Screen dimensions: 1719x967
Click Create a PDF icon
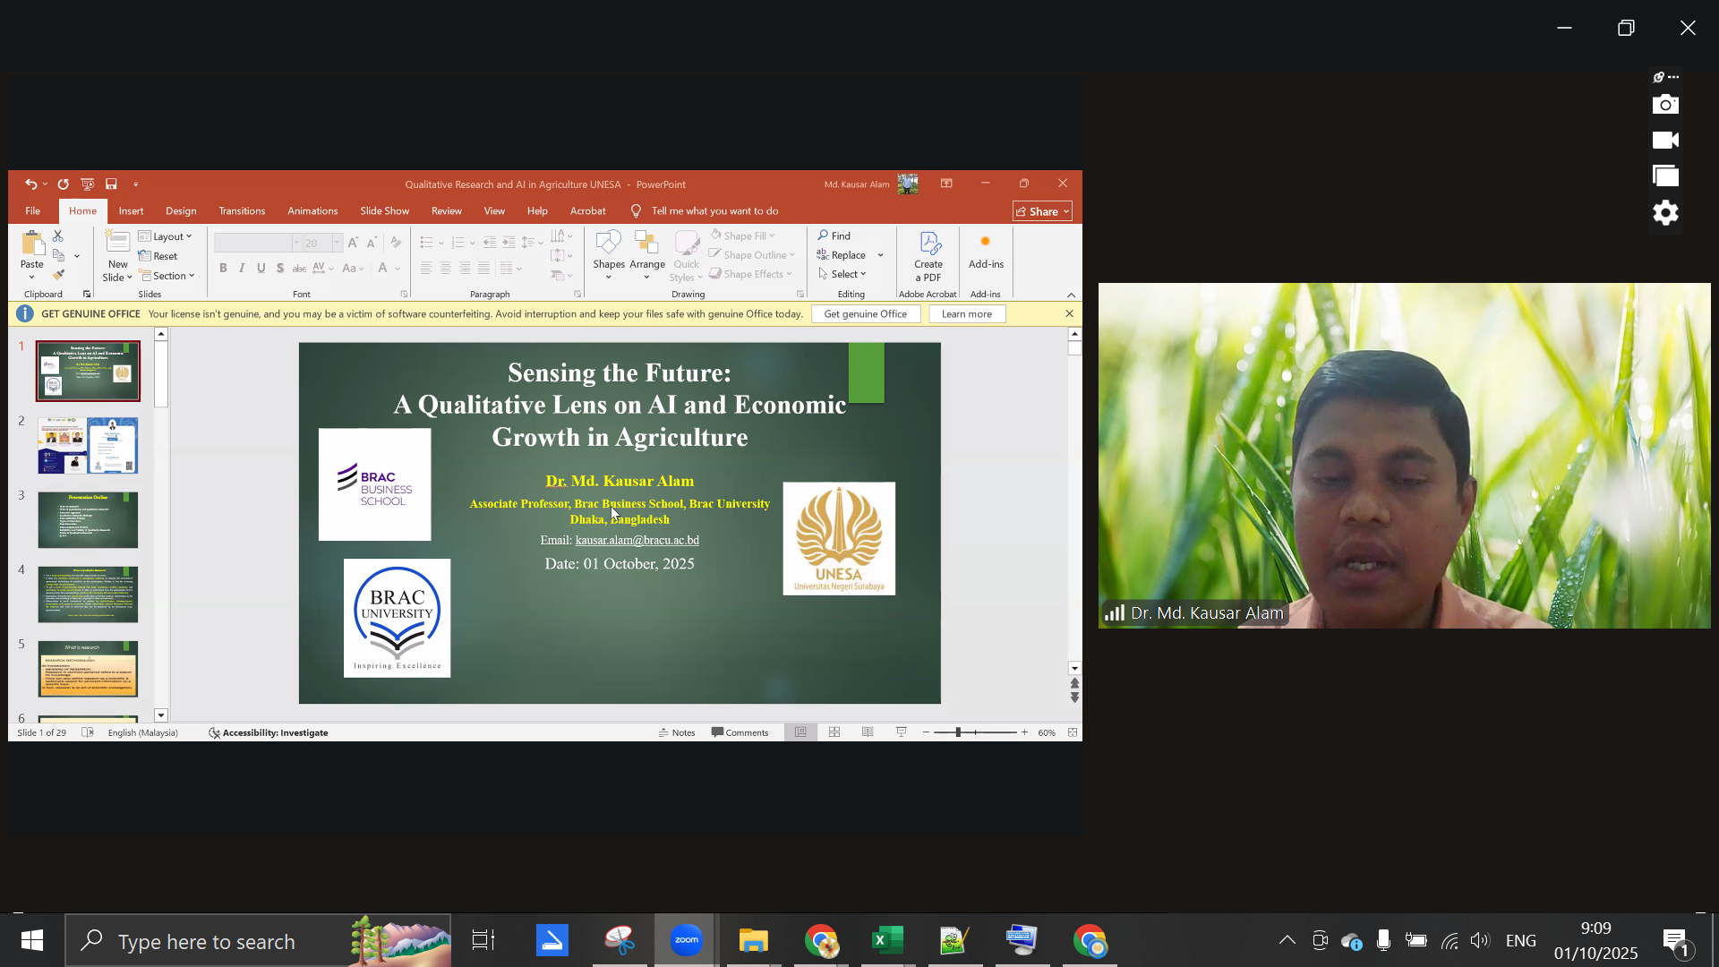(928, 244)
